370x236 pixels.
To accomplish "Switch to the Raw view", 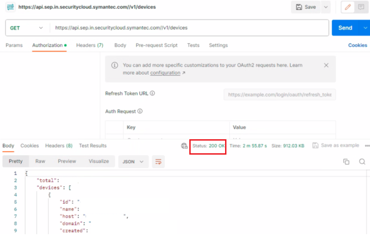I will coord(40,161).
